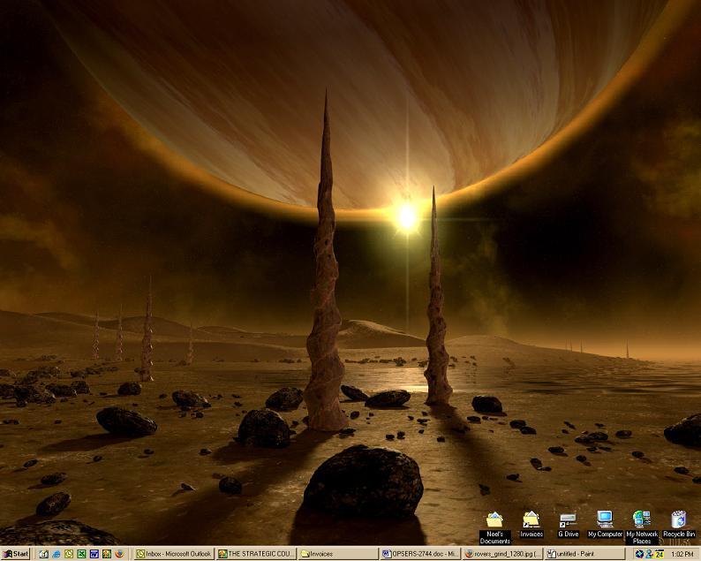The width and height of the screenshot is (701, 561).
Task: Launch Excel from quick launch bar
Action: (x=81, y=554)
